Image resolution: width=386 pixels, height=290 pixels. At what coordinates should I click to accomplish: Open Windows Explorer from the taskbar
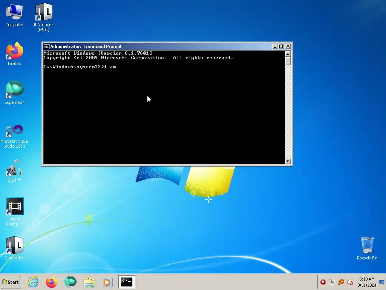(x=89, y=282)
